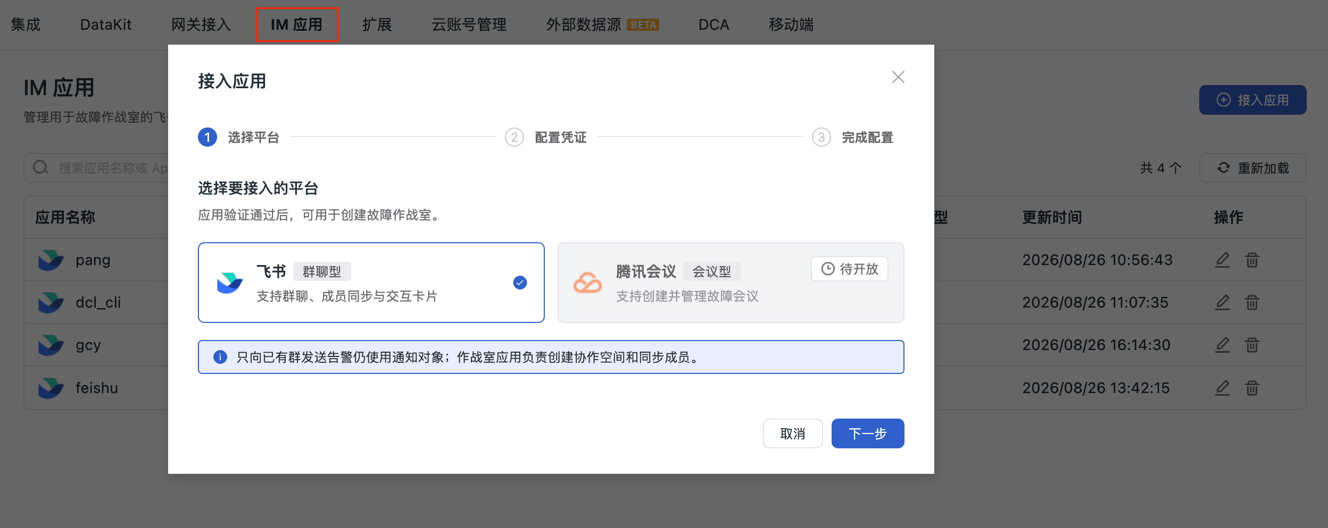Click the delete trash icon for feishu row
Image resolution: width=1328 pixels, height=528 pixels.
click(1252, 388)
